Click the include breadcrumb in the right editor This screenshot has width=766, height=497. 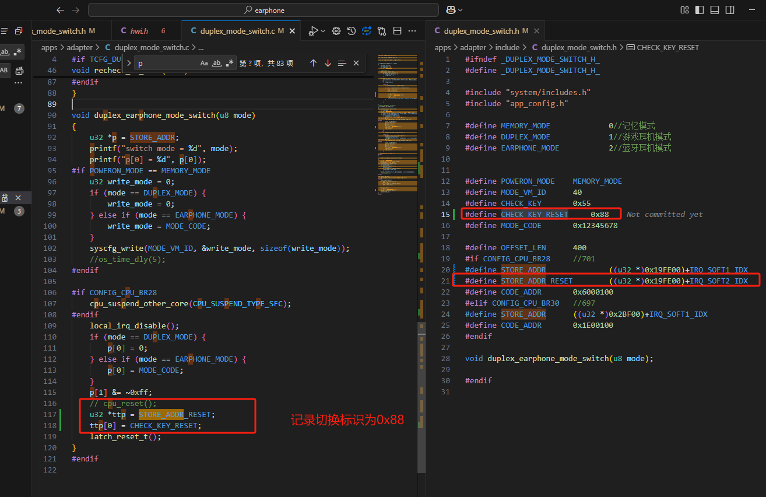507,48
